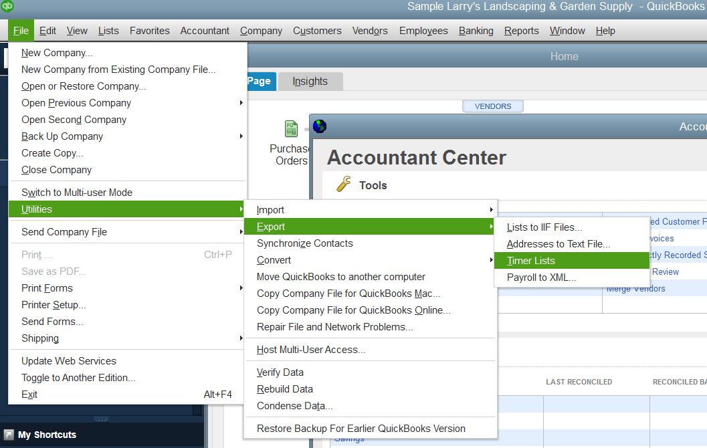Screen dimensions: 707x448
Task: Run Verify Data utility
Action: tap(280, 372)
